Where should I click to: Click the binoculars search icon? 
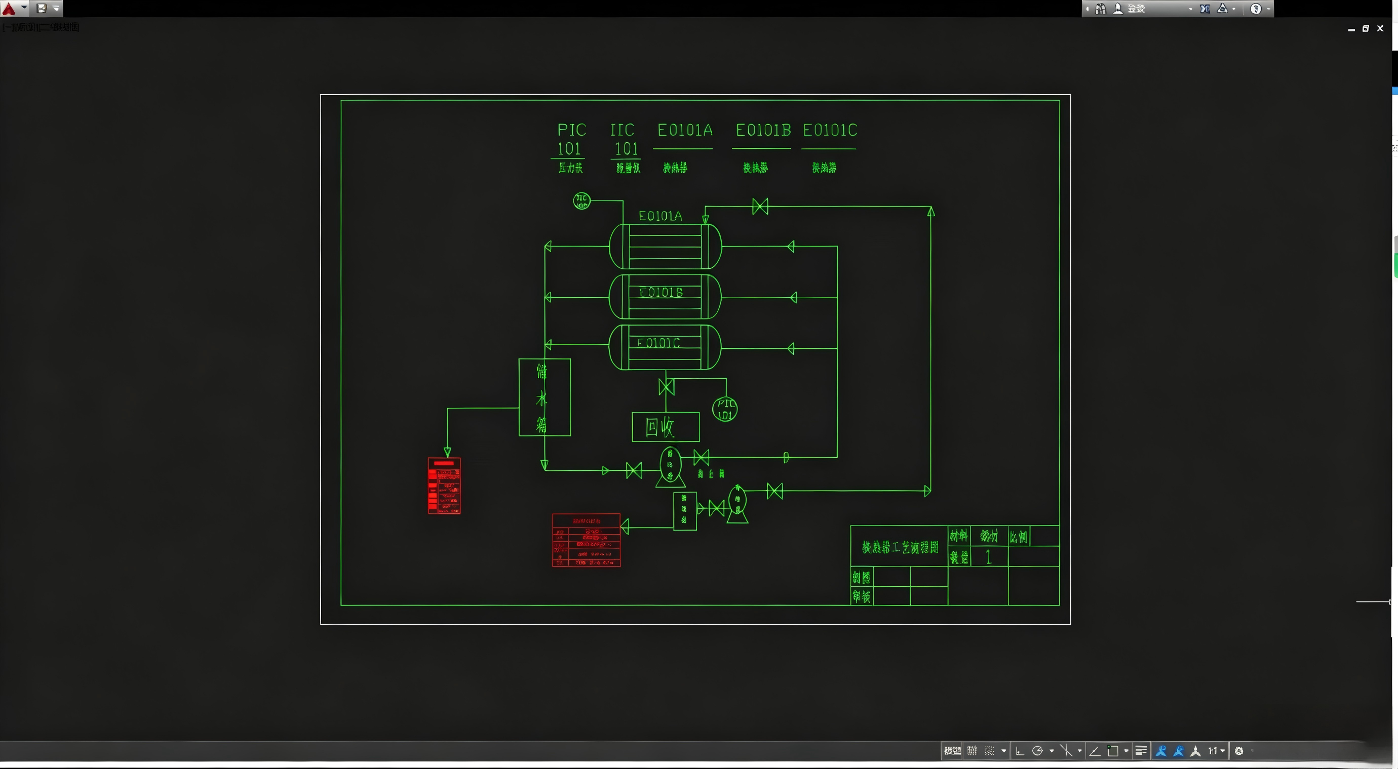tap(1100, 9)
